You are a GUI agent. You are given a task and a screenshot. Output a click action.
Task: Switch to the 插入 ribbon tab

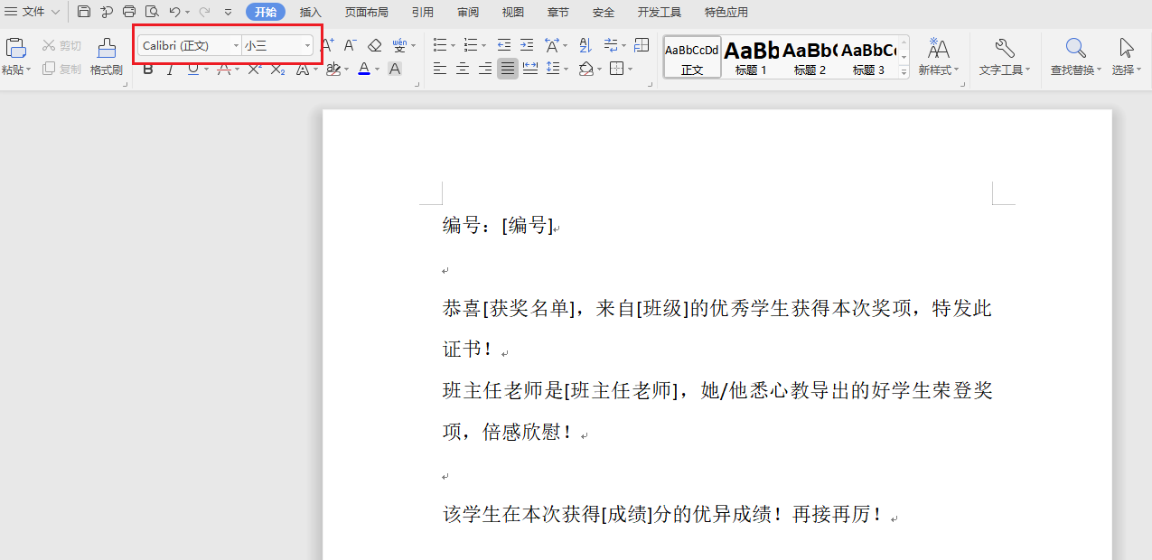[310, 12]
